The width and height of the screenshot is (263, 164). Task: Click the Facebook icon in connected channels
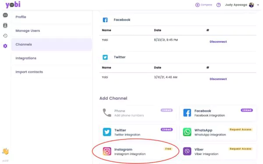[105, 20]
